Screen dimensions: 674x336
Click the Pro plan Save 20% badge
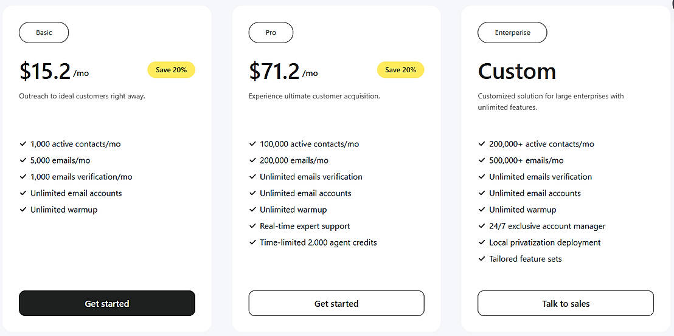400,70
